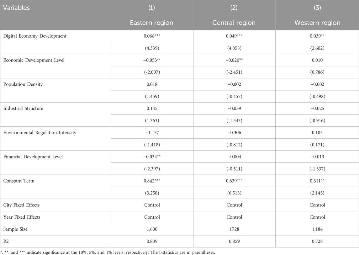Select the Environmental Regulation Intensity row label

coord(40,133)
